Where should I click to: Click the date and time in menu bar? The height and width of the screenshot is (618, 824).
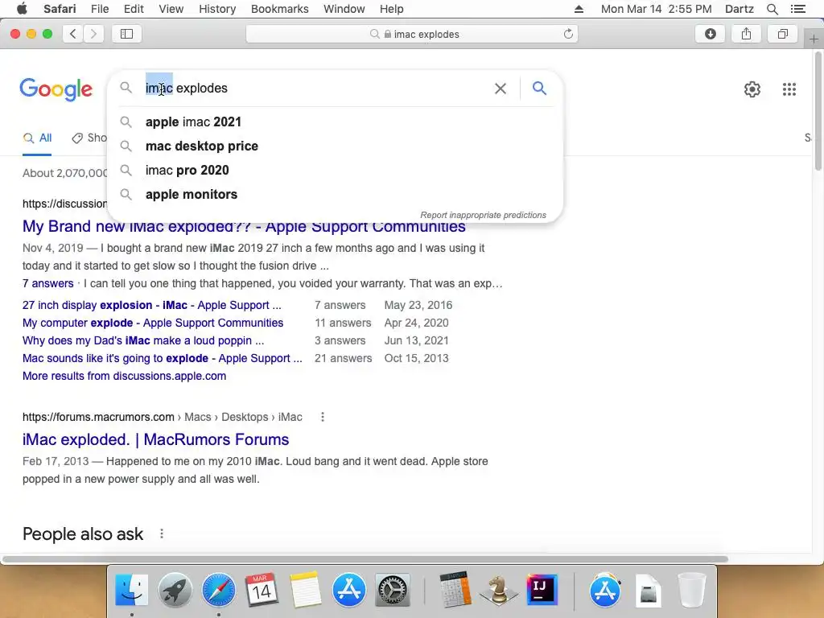pyautogui.click(x=657, y=9)
